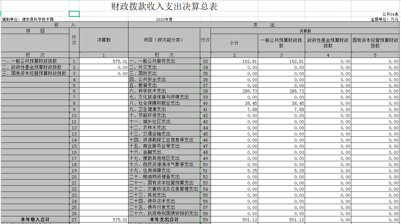Image resolution: width=401 pixels, height=224 pixels.
Task: Select the 501.12 本年支出合计 value cell
Action: (x=235, y=219)
